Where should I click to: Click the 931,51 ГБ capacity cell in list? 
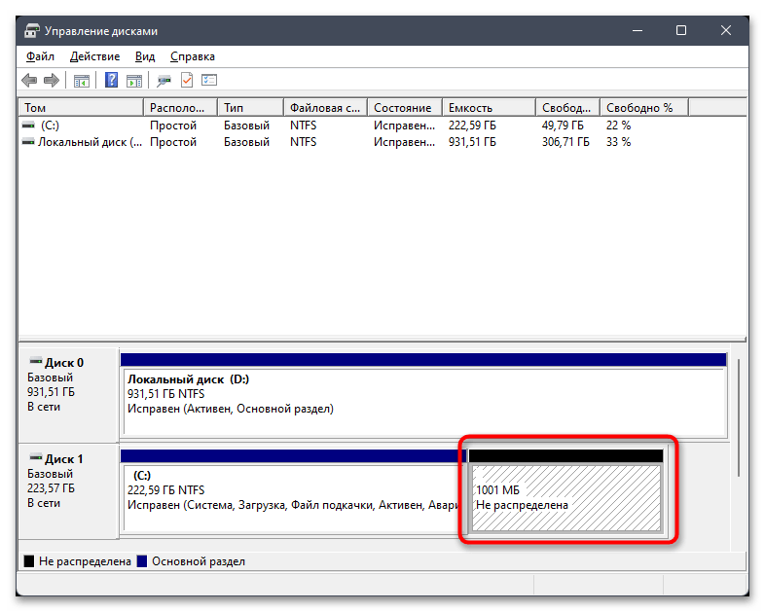tap(472, 142)
